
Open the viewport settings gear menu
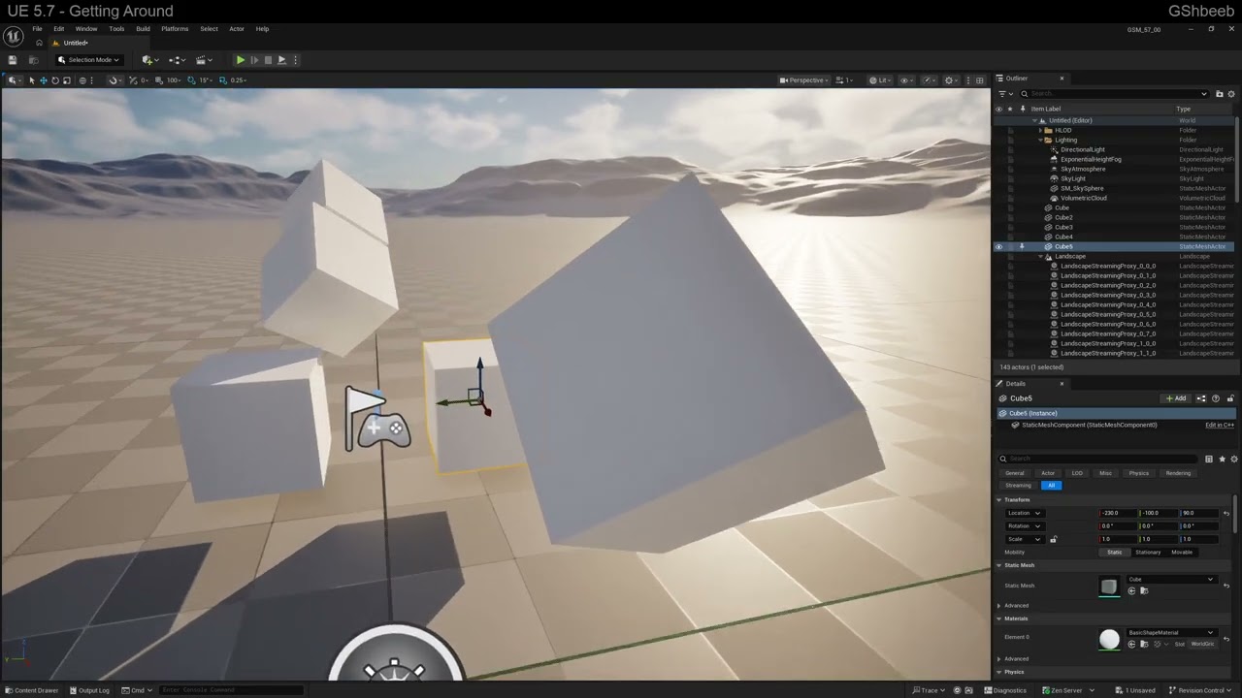[952, 80]
